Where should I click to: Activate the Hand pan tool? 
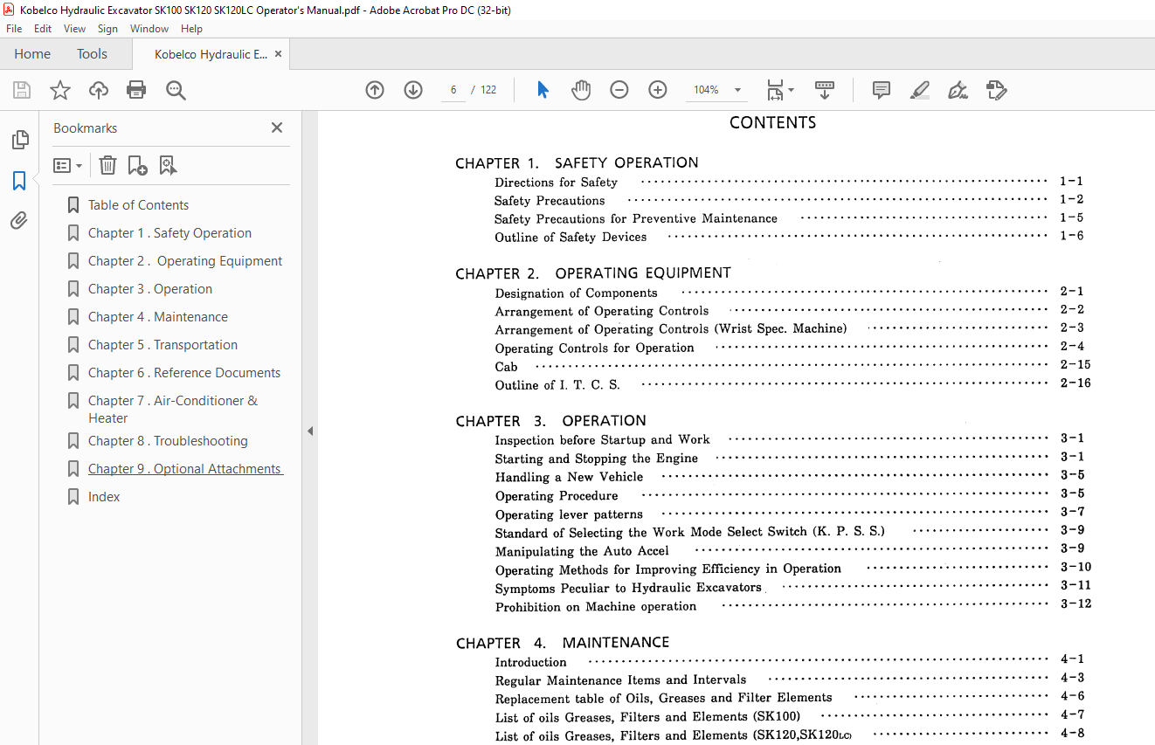click(x=581, y=90)
